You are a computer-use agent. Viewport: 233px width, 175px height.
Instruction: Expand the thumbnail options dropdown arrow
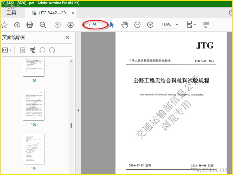(x=10, y=50)
